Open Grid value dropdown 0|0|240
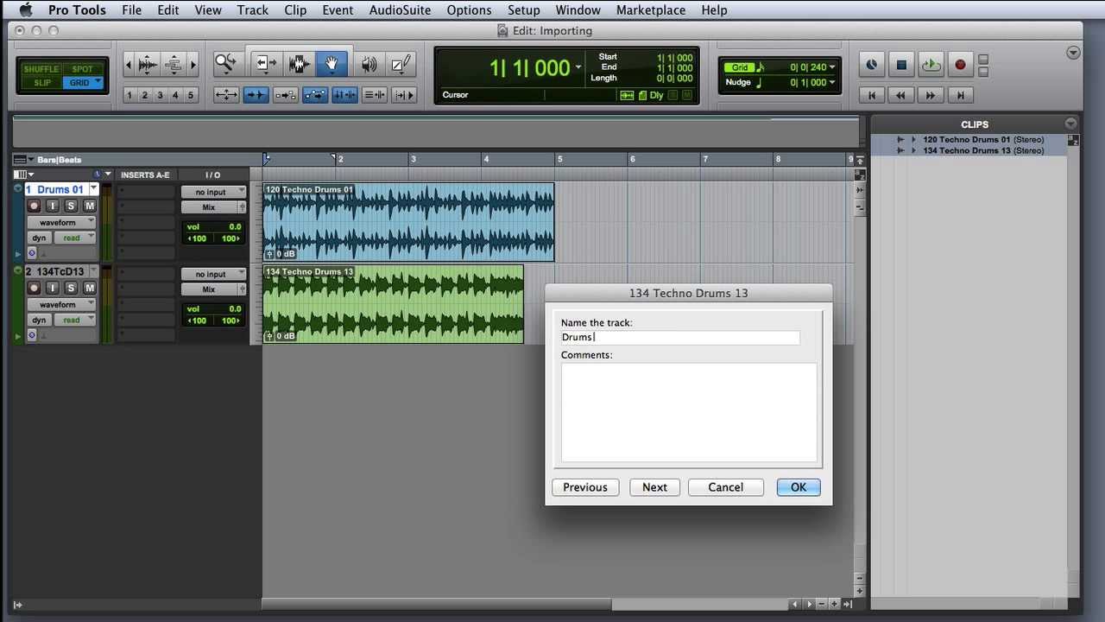 (832, 67)
